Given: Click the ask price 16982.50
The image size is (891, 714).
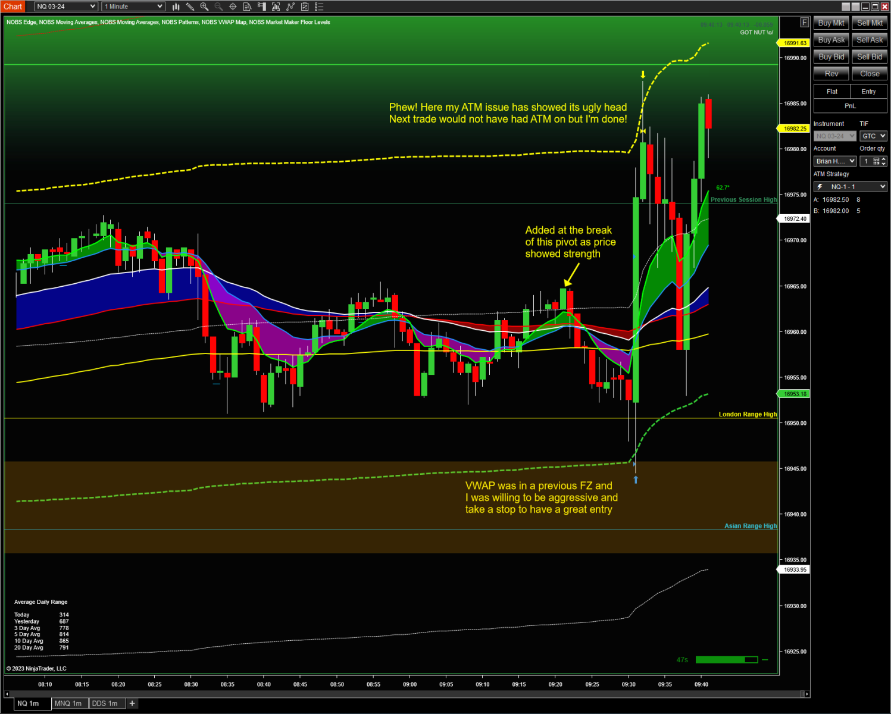Looking at the screenshot, I should (836, 200).
